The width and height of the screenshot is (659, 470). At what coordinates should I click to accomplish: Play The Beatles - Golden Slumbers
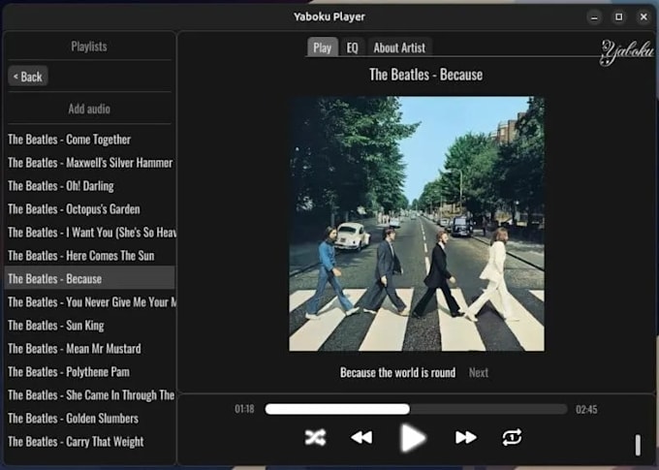pos(90,419)
